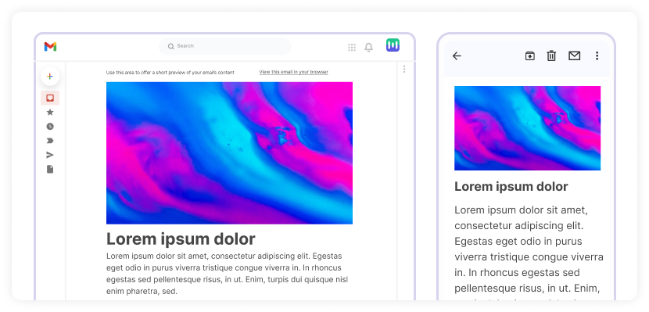Tap the back arrow in mobile view
This screenshot has height=312, width=649.
pos(457,56)
